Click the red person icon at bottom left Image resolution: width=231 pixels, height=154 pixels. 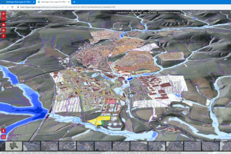pos(3,131)
